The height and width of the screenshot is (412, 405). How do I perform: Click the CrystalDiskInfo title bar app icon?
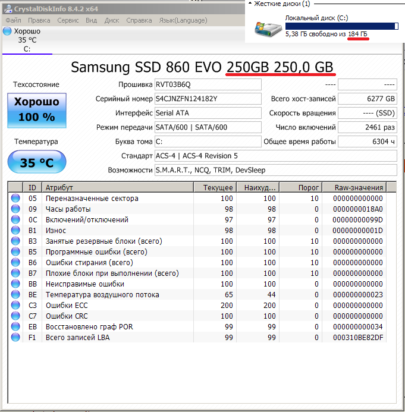[x=8, y=9]
